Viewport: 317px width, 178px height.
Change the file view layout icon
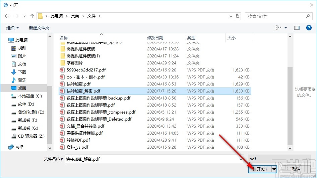(x=278, y=28)
